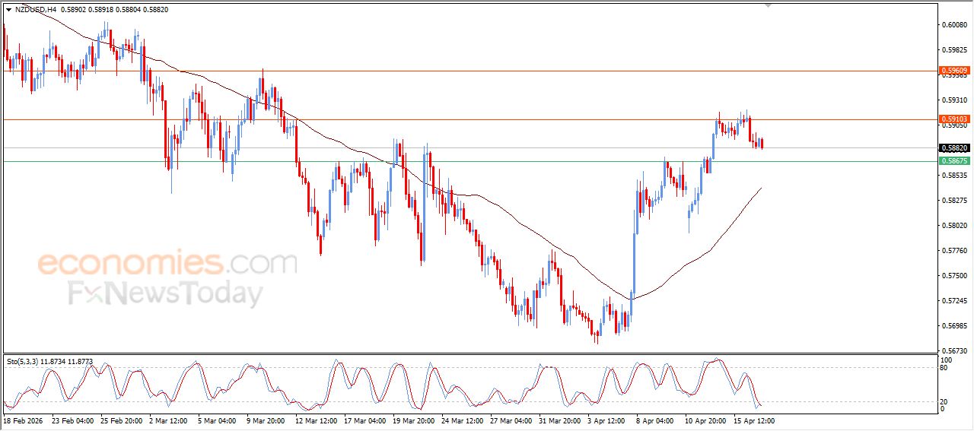This screenshot has height=431, width=974.
Task: Click the 8 Apr 04:00 time axis label
Action: tap(654, 420)
